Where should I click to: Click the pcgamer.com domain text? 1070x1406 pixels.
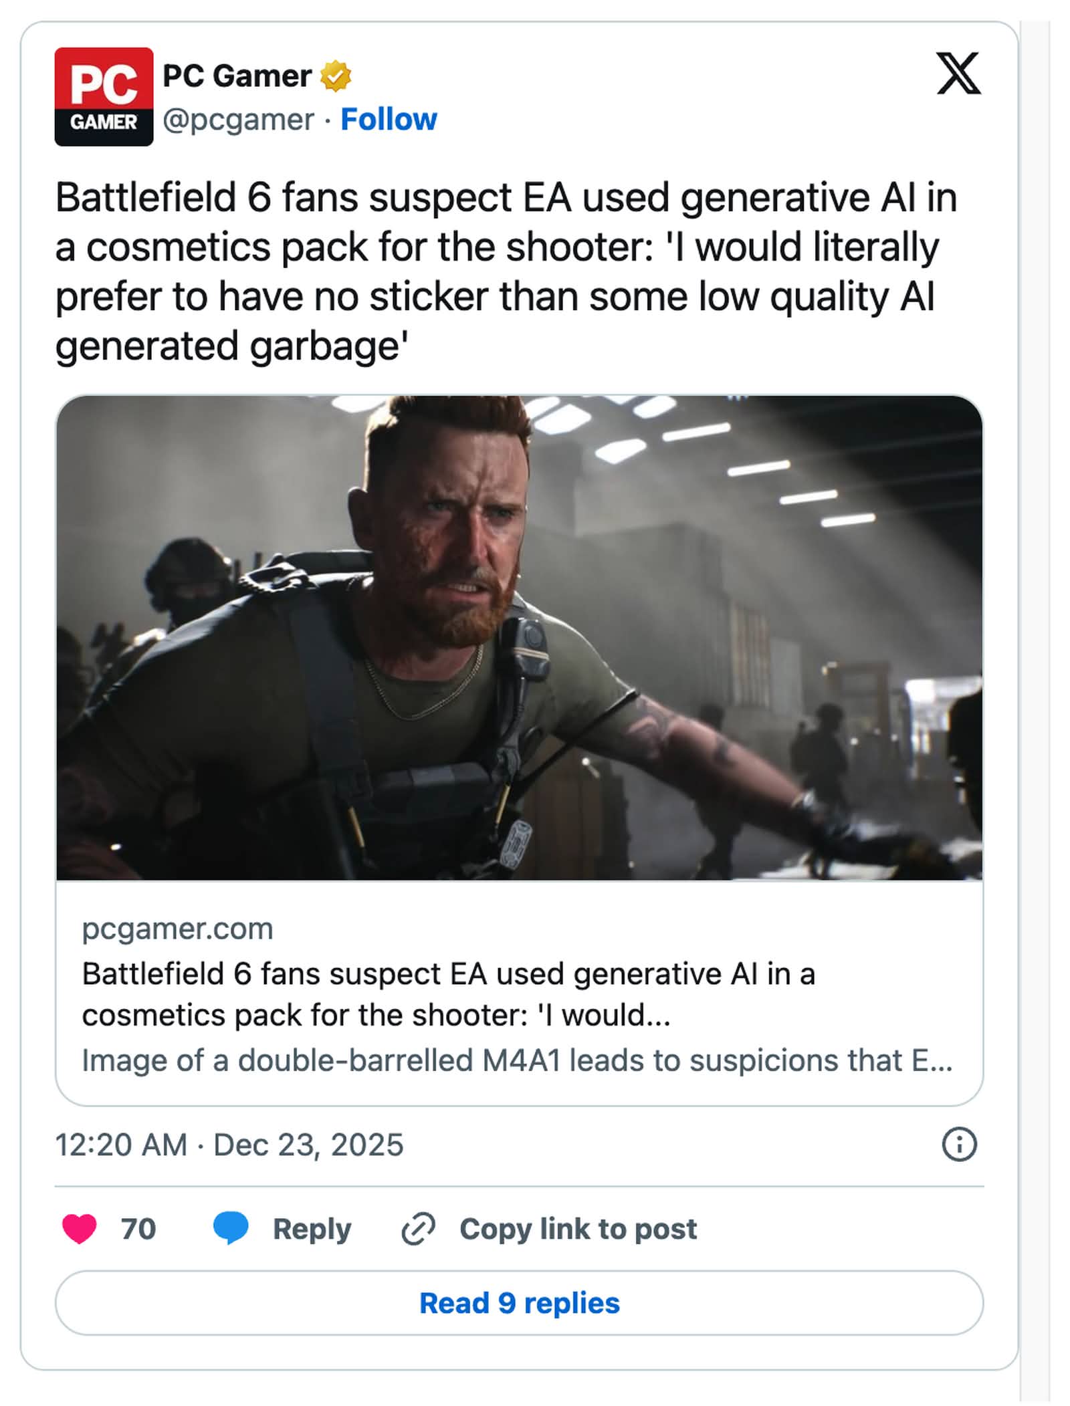pos(177,929)
